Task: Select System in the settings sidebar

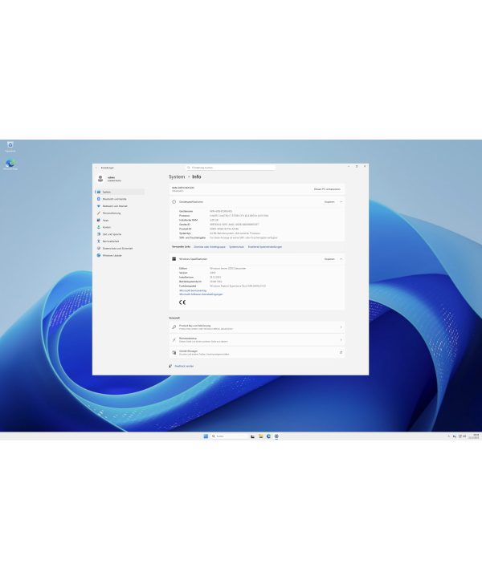Action: 120,192
